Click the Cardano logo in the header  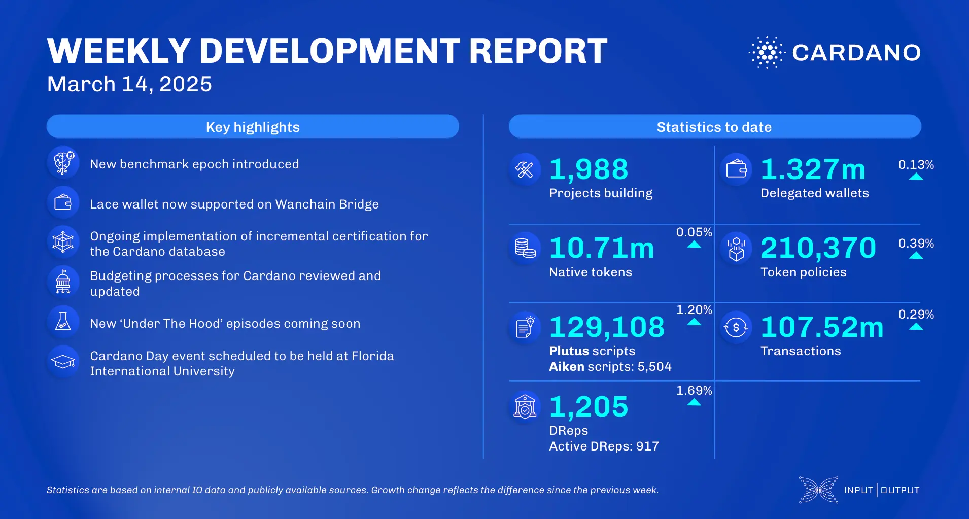[835, 51]
